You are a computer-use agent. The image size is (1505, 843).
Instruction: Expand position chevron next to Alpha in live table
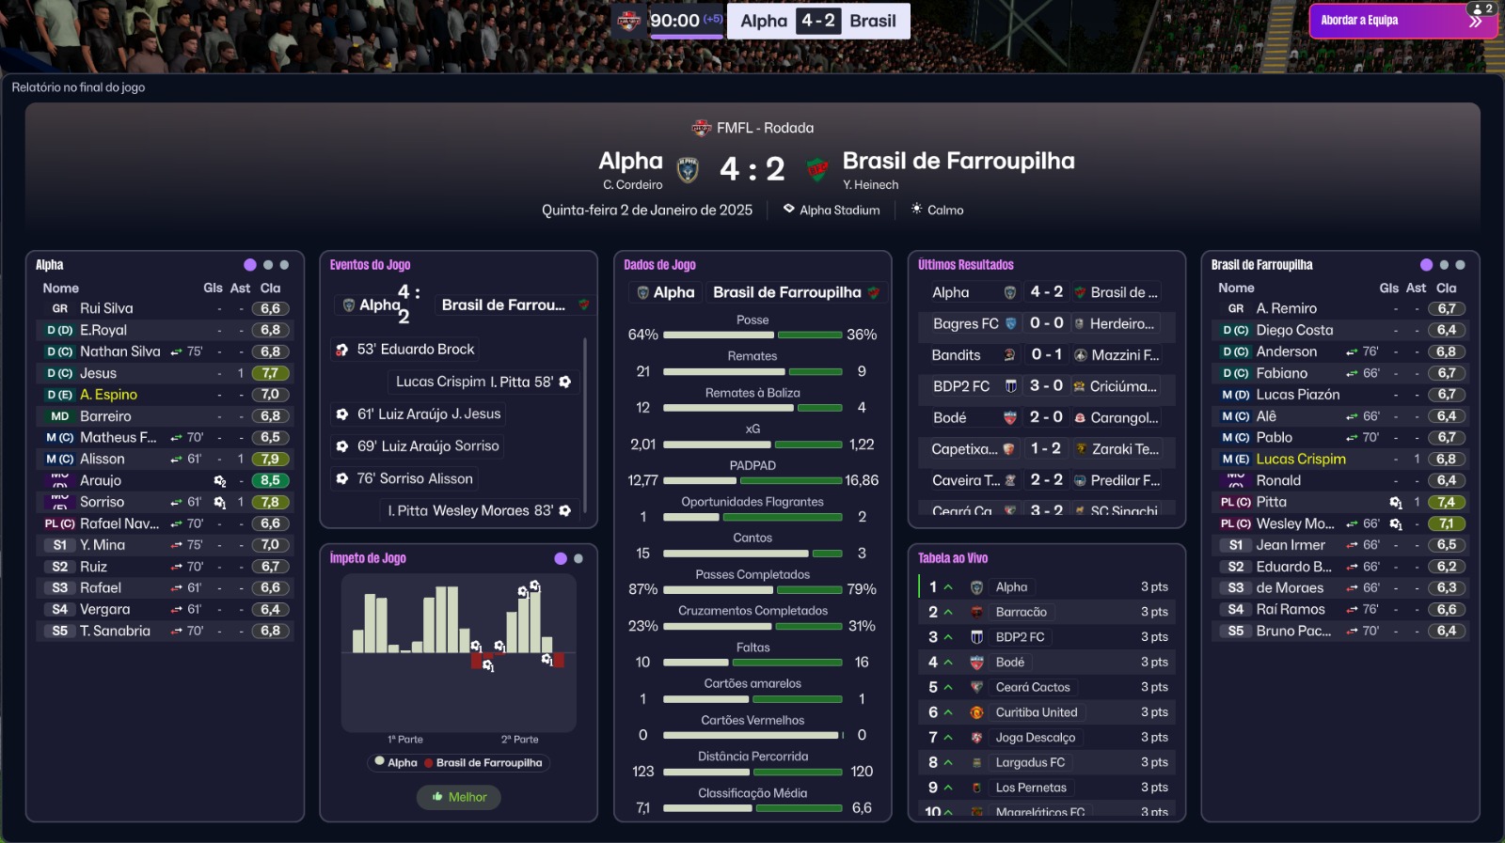click(948, 587)
